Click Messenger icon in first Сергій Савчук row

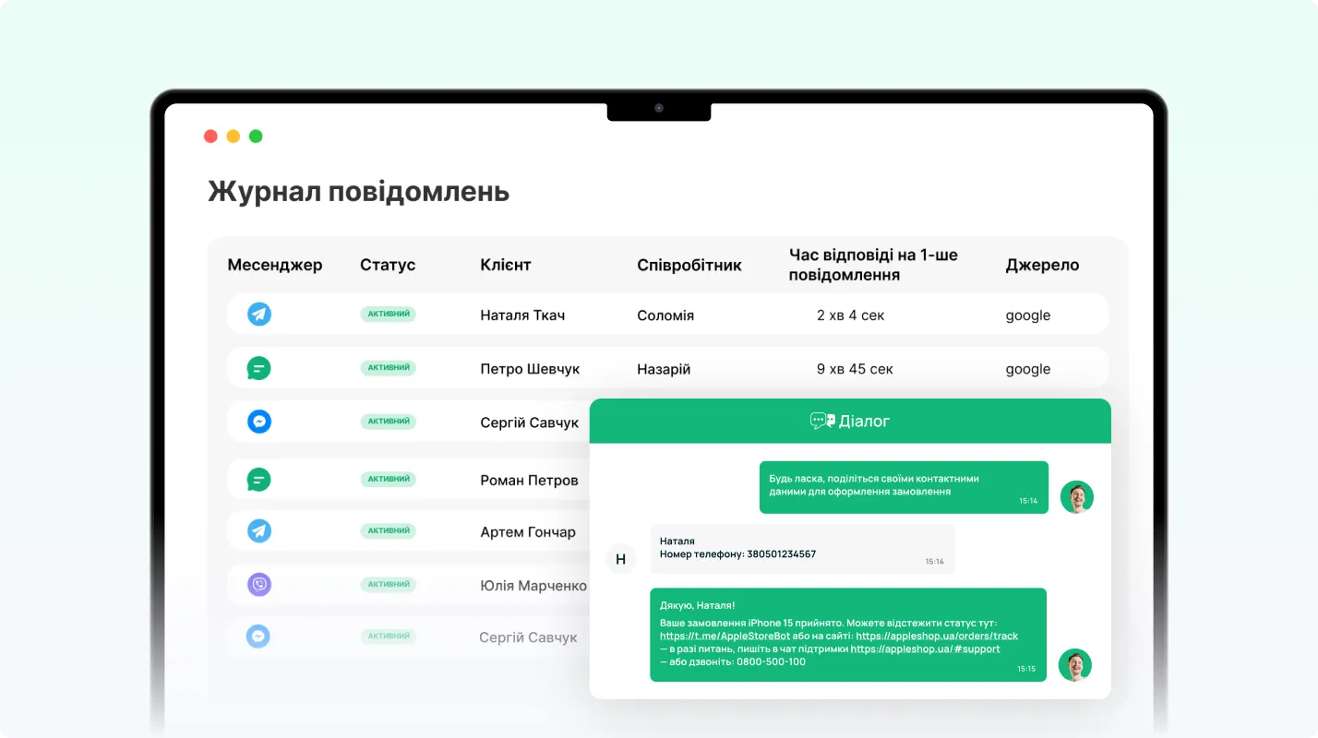tap(259, 422)
